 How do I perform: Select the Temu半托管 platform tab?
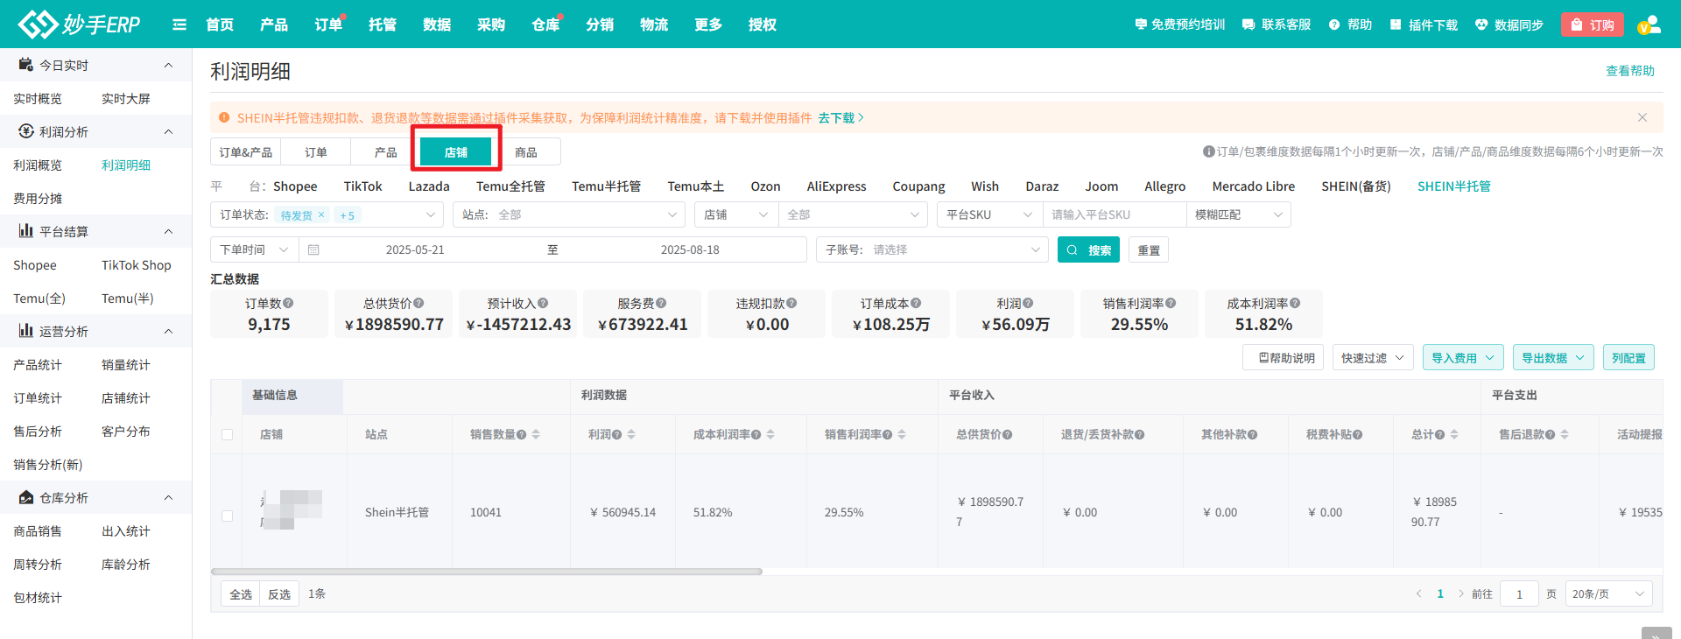tap(606, 186)
